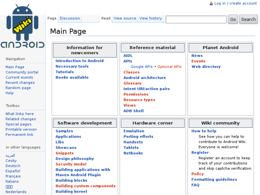The image size is (260, 195).
Task: Click the Formatting guidelines link
Action: click(214, 180)
